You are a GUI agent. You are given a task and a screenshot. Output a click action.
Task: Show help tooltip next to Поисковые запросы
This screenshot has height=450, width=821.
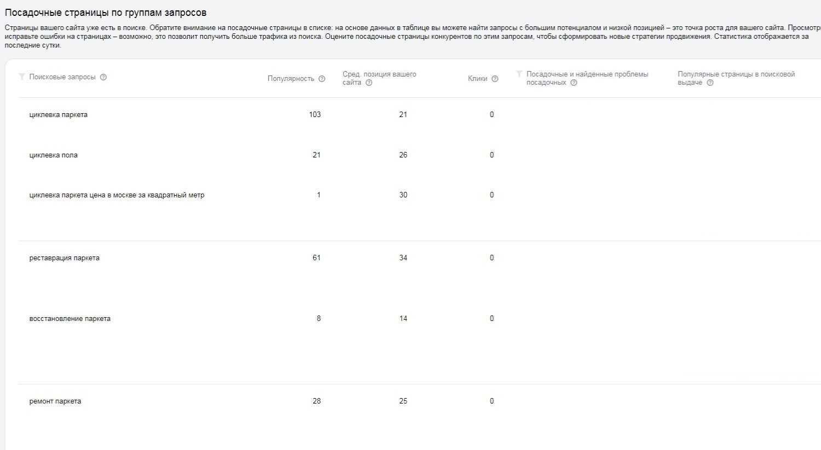click(103, 77)
